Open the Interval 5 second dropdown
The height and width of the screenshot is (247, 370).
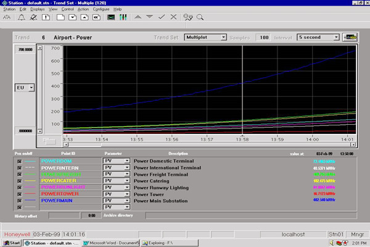pyautogui.click(x=335, y=37)
